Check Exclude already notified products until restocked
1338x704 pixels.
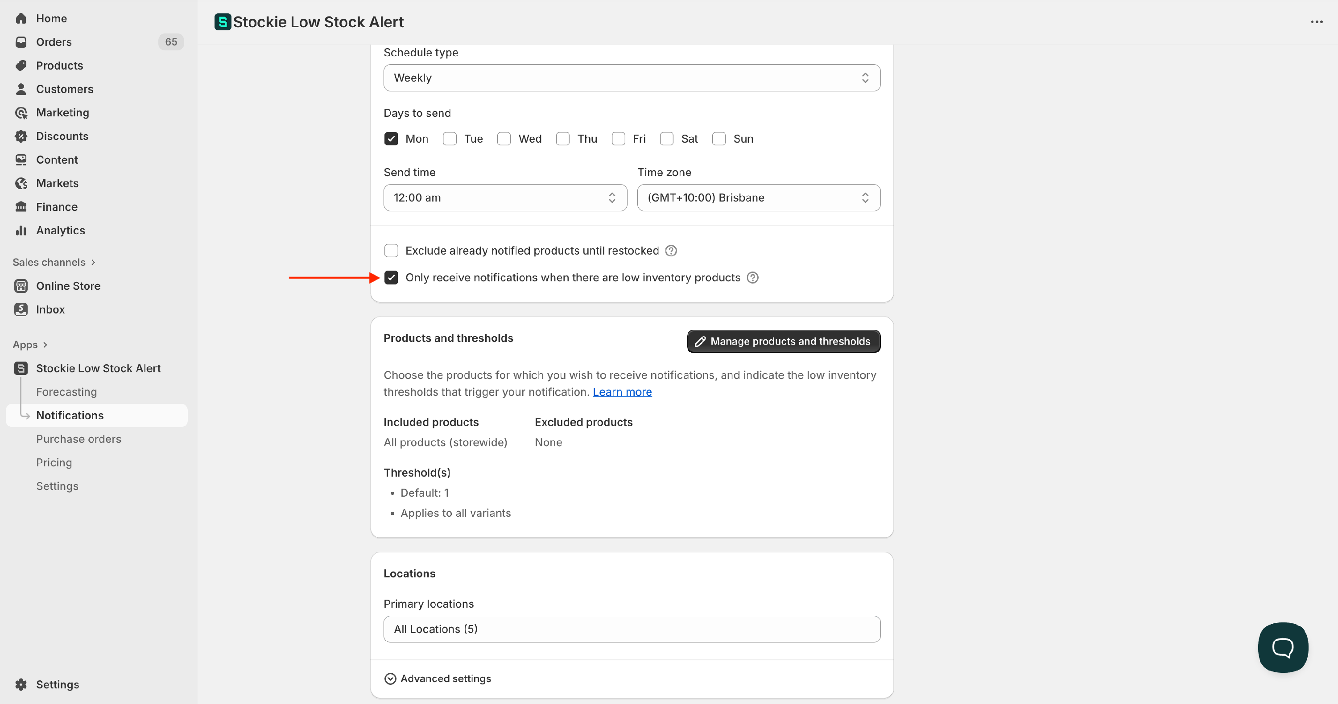[x=391, y=251]
